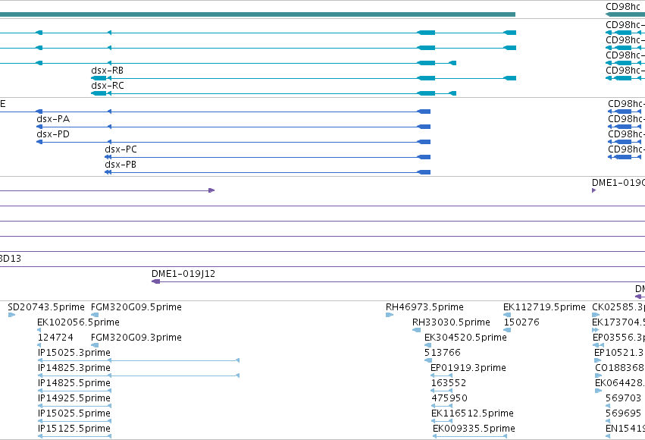Screen dimensions: 645x440
Task: Select RH33030.5prime label
Action: tap(451, 322)
